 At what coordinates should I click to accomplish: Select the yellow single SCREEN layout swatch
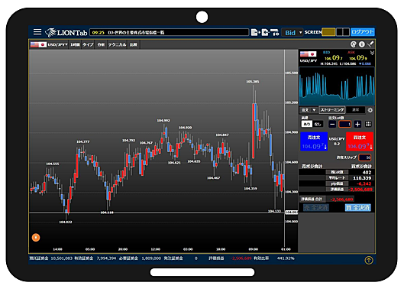click(328, 32)
